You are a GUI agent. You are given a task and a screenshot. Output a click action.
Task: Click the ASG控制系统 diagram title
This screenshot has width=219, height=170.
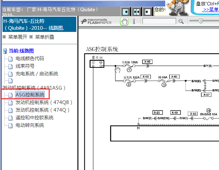tap(102, 49)
